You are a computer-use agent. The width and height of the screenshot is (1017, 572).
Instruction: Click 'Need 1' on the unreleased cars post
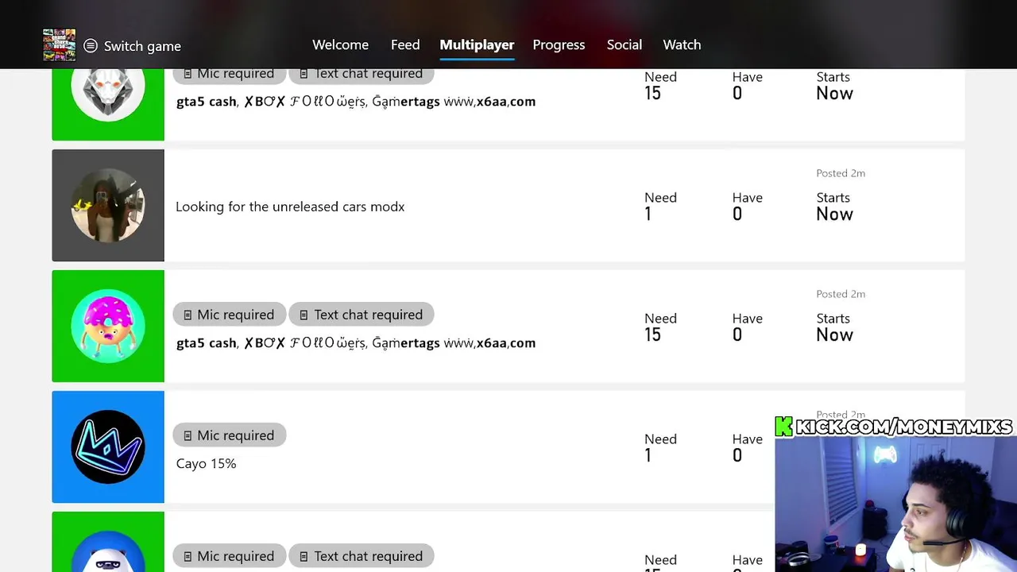tap(660, 207)
